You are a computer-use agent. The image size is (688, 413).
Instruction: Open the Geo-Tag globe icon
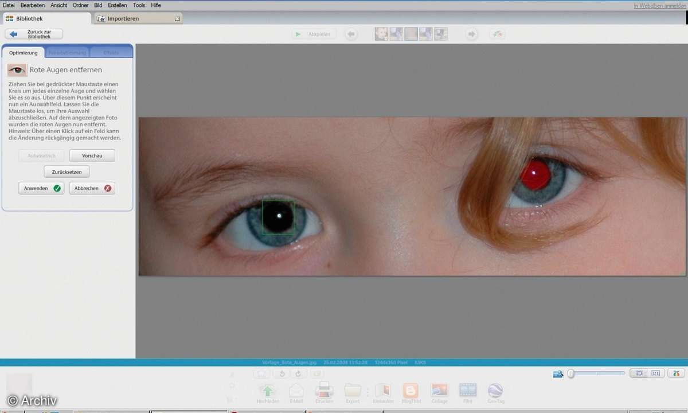click(x=495, y=391)
